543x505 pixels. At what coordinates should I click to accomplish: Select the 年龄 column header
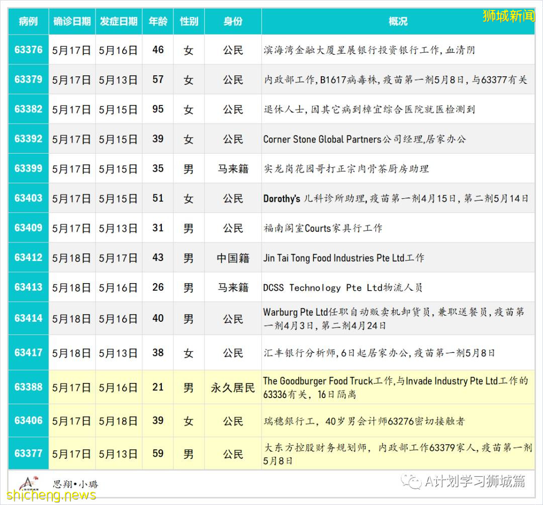tap(157, 22)
